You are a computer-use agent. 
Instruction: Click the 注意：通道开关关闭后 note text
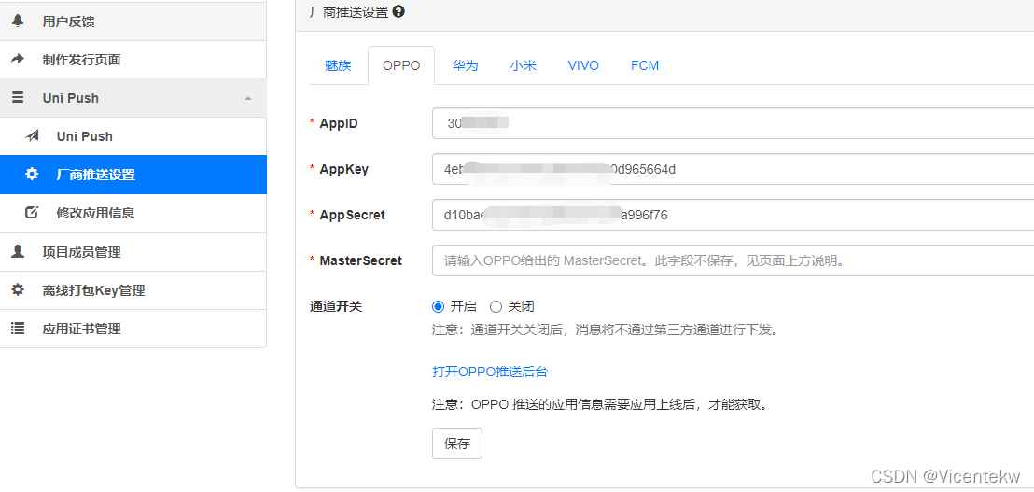click(606, 330)
